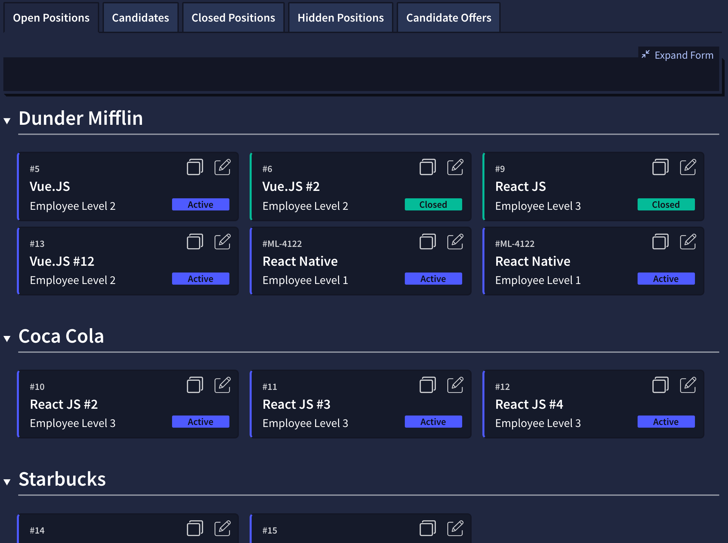
Task: Switch to the Closed Positions tab
Action: point(233,18)
